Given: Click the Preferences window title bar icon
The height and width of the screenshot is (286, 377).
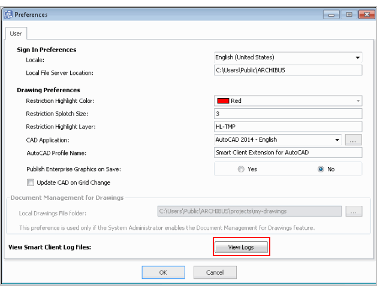Looking at the screenshot, I should click(8, 14).
